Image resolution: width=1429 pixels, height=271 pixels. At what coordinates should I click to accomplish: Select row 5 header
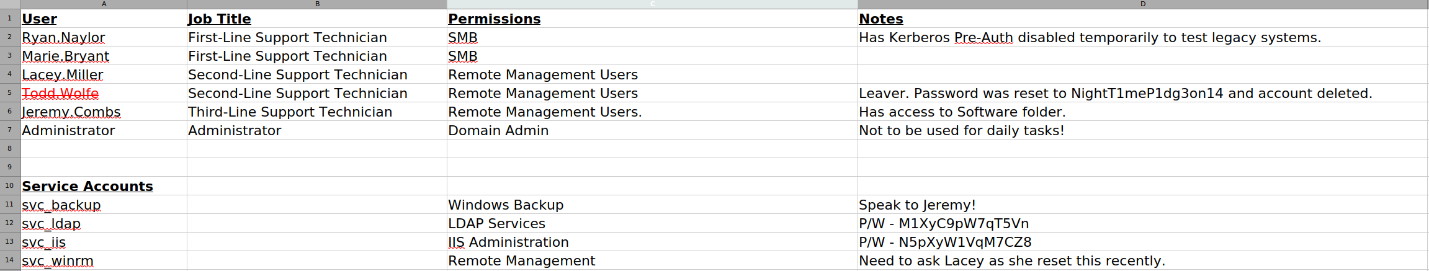pyautogui.click(x=10, y=92)
